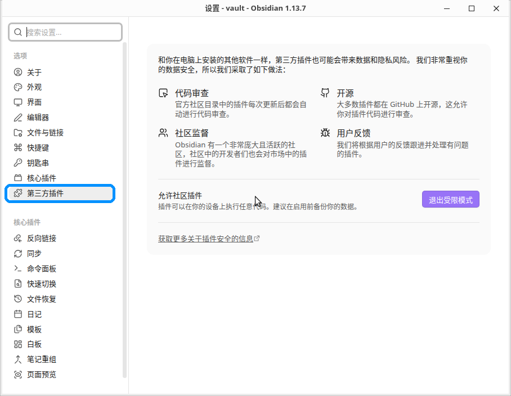This screenshot has width=511, height=396.
Task: Click the 页面预览 scan-eye icon
Action: point(18,375)
